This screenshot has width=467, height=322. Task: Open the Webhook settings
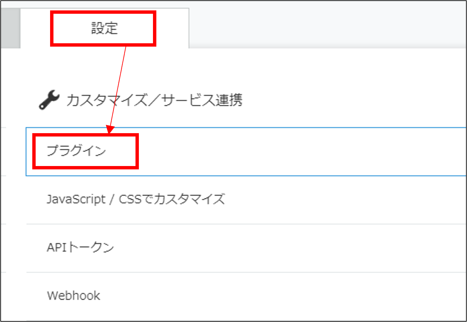pyautogui.click(x=74, y=296)
